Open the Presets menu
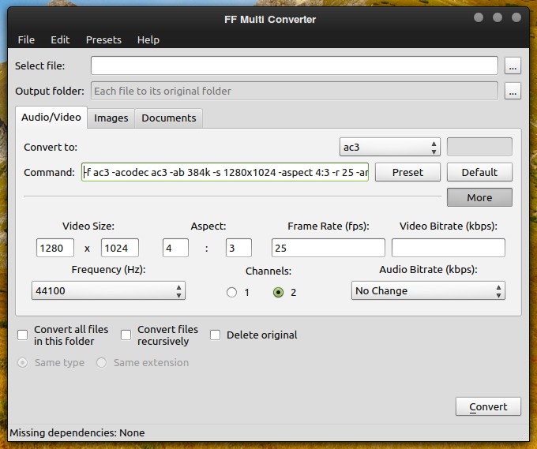This screenshot has width=537, height=449. coord(103,39)
